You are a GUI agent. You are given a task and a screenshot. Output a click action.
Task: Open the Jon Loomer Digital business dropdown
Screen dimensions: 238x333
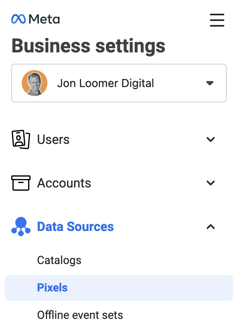pyautogui.click(x=119, y=83)
